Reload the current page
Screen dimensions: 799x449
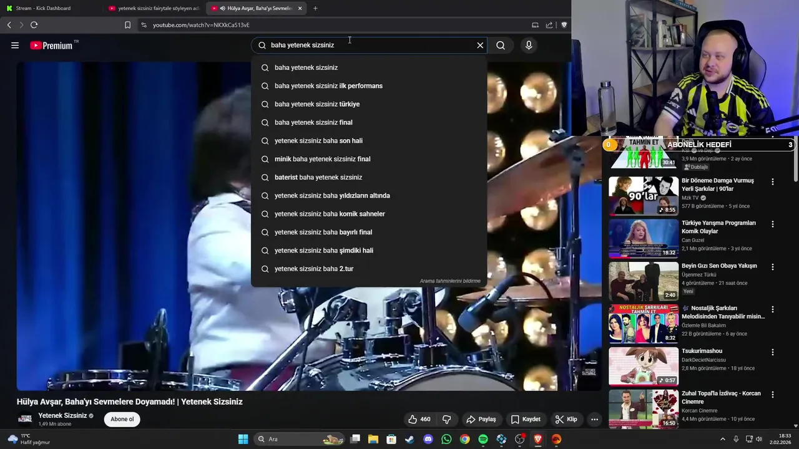[34, 25]
